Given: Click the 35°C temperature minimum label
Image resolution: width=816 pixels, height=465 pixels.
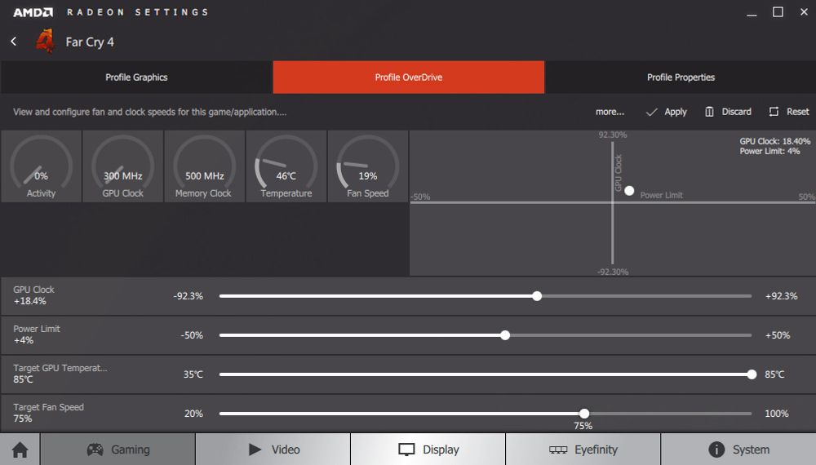Looking at the screenshot, I should tap(193, 374).
